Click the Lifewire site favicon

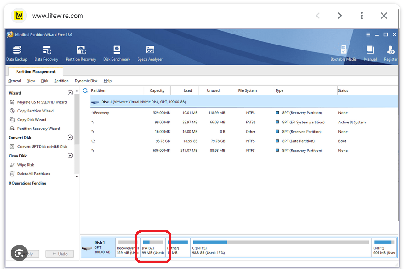tap(19, 16)
